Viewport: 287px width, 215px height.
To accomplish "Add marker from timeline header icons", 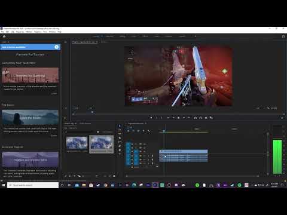I will (143, 131).
